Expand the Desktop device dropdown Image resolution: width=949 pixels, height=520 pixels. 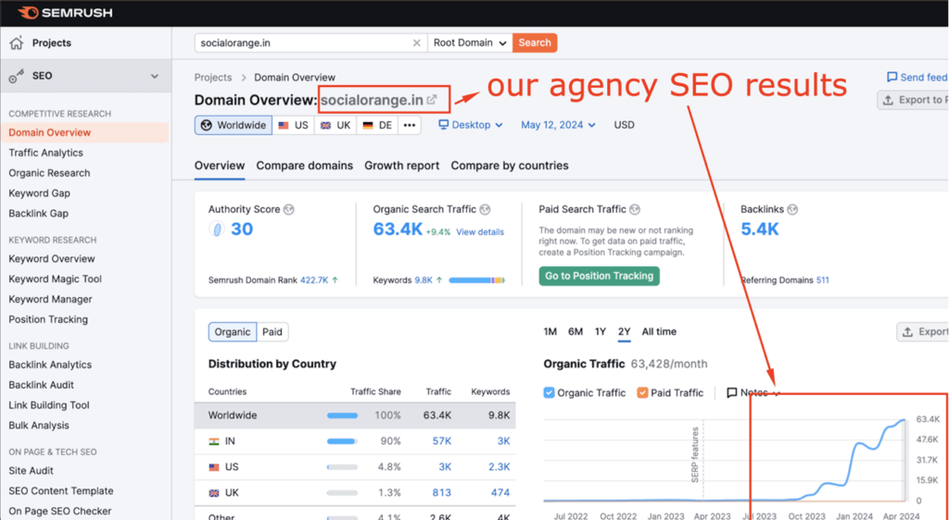[x=471, y=125]
